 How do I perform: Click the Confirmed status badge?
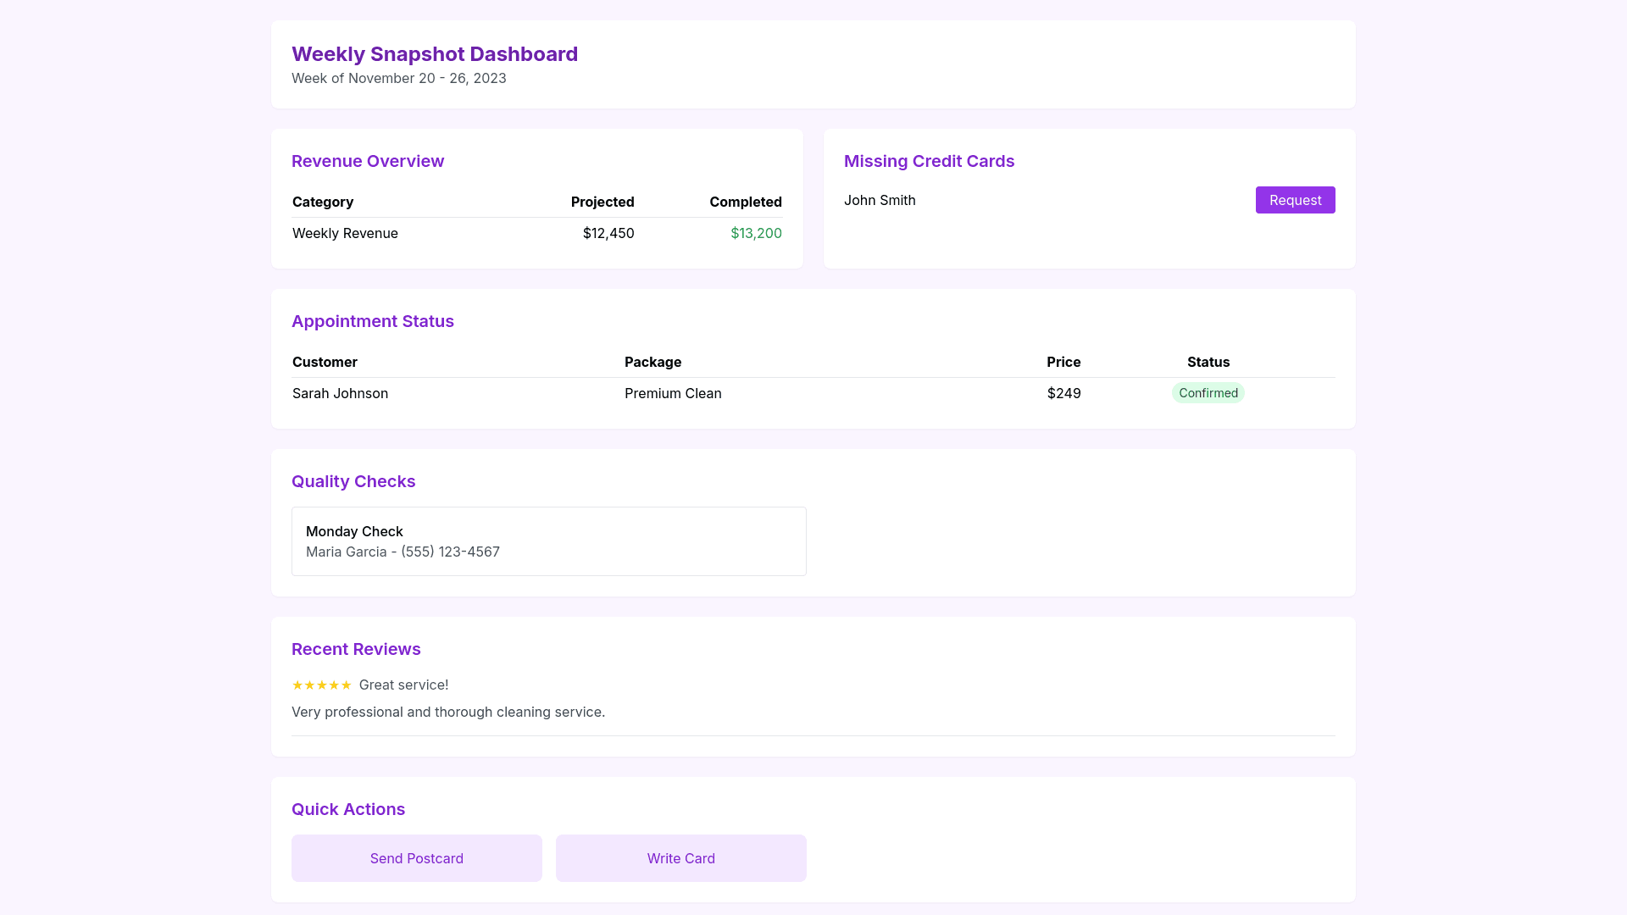point(1208,393)
